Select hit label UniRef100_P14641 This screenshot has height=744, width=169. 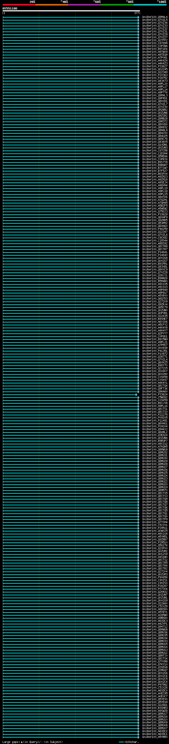coord(155,252)
